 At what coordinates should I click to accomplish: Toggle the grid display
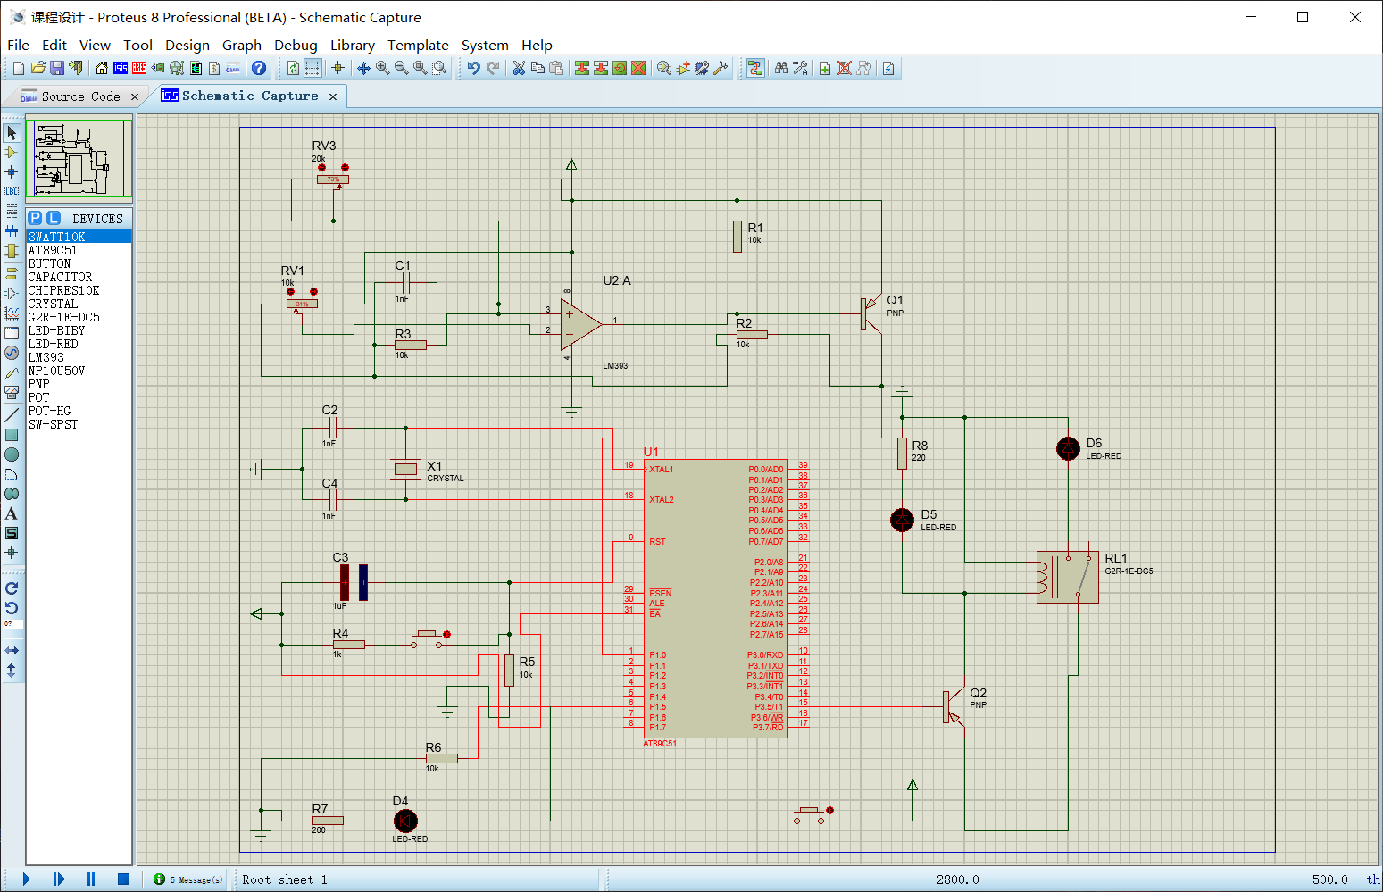point(312,68)
